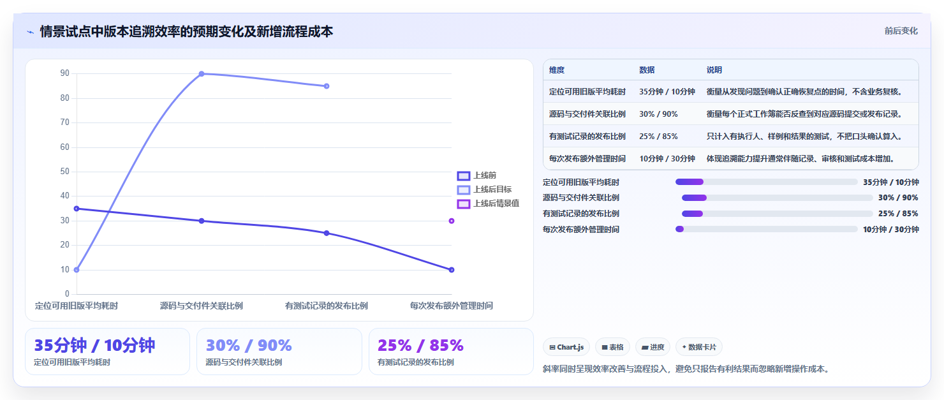Click the 上线后目标 point at 85

point(327,86)
